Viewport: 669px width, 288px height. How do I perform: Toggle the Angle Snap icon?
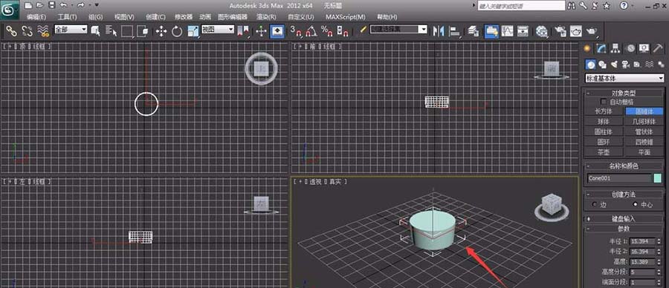pyautogui.click(x=311, y=31)
